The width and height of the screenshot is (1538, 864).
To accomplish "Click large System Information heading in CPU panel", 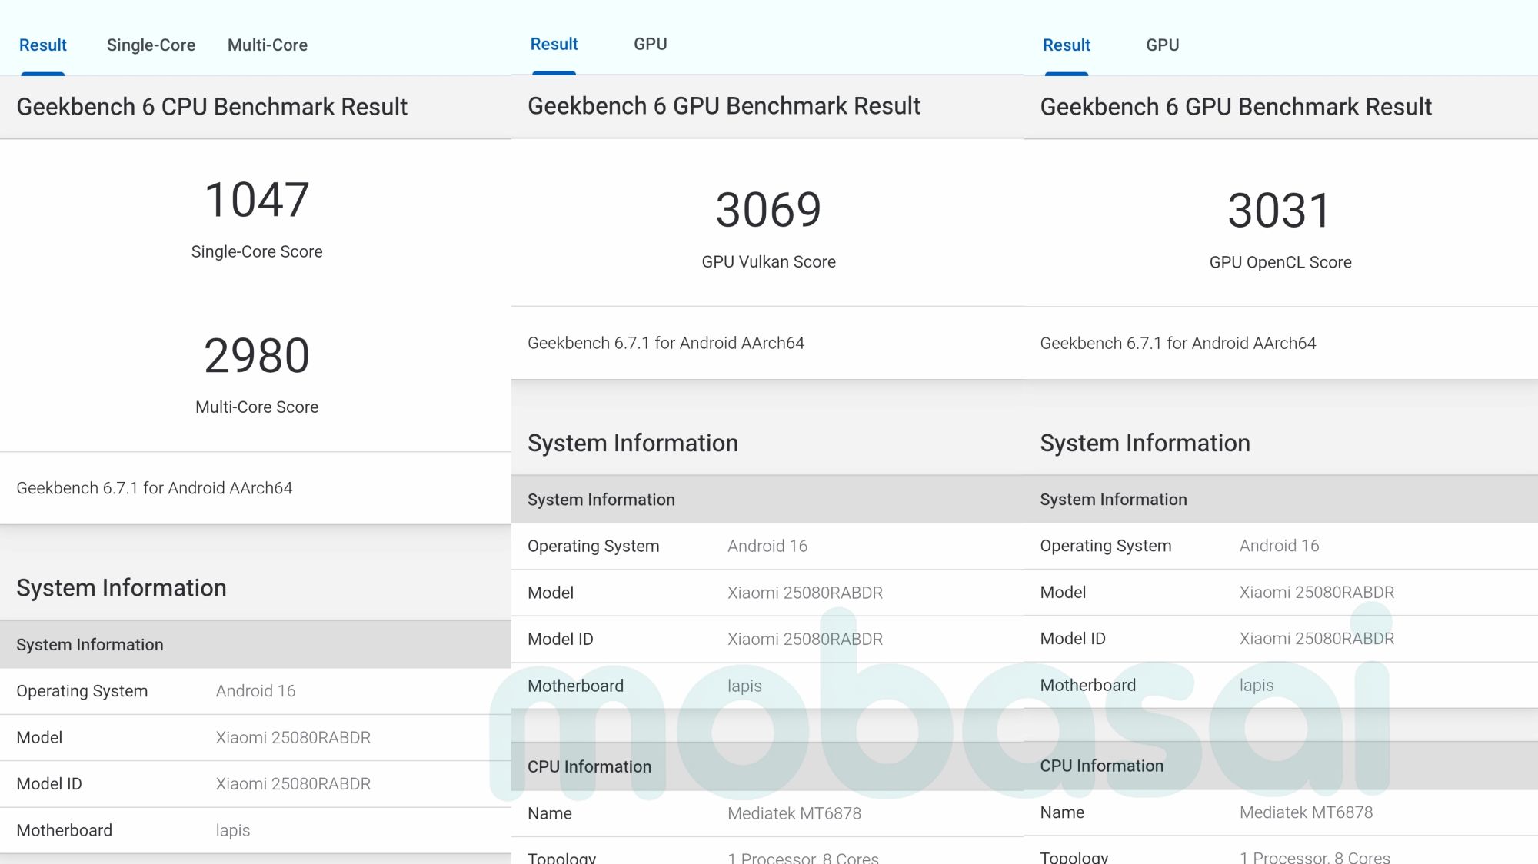I will point(122,588).
